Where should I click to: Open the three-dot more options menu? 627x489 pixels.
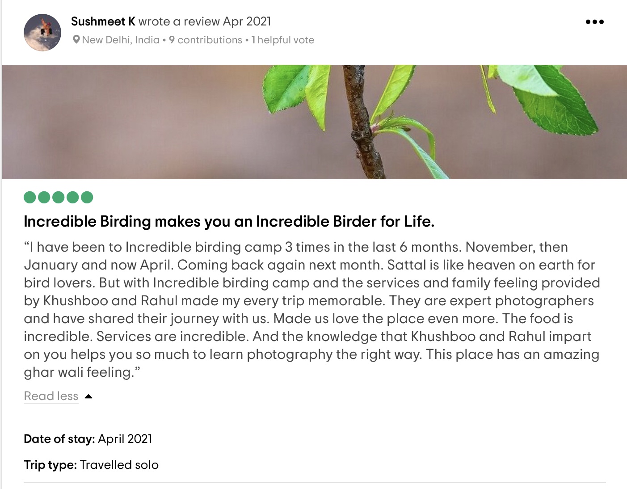click(594, 22)
